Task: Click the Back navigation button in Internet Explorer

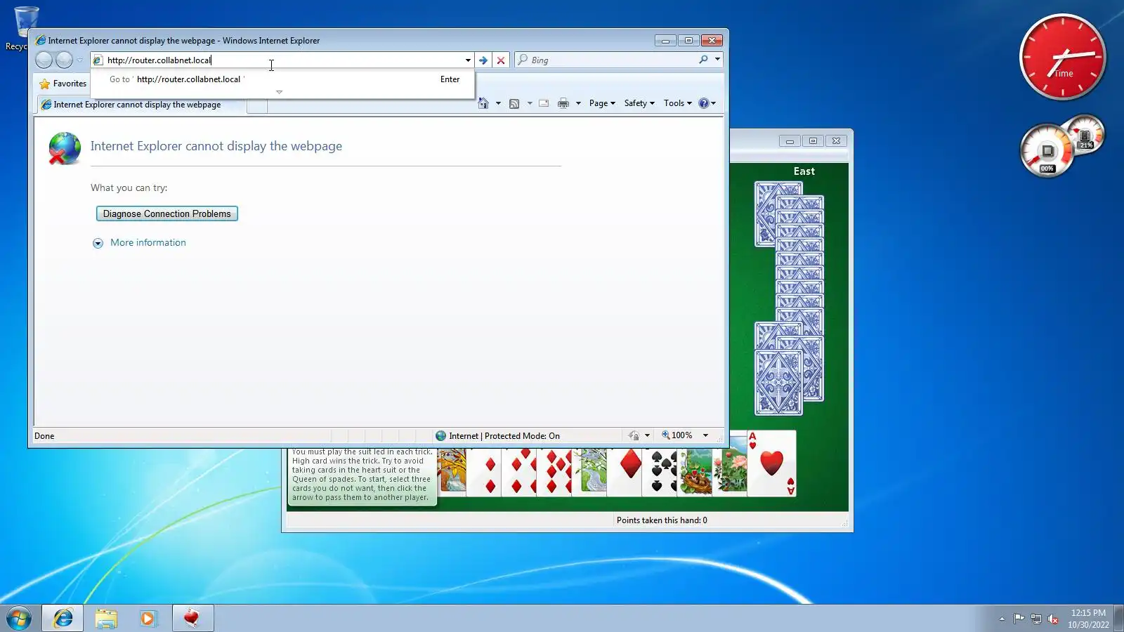Action: [44, 60]
